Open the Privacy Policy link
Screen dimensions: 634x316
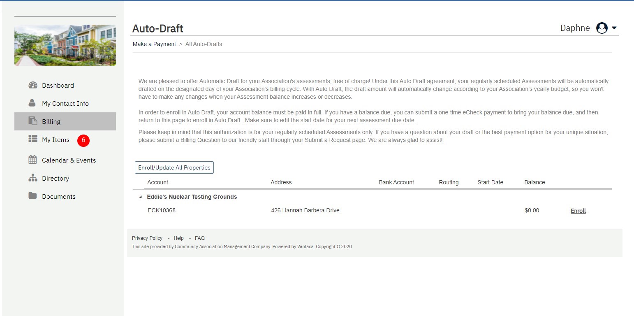click(147, 238)
